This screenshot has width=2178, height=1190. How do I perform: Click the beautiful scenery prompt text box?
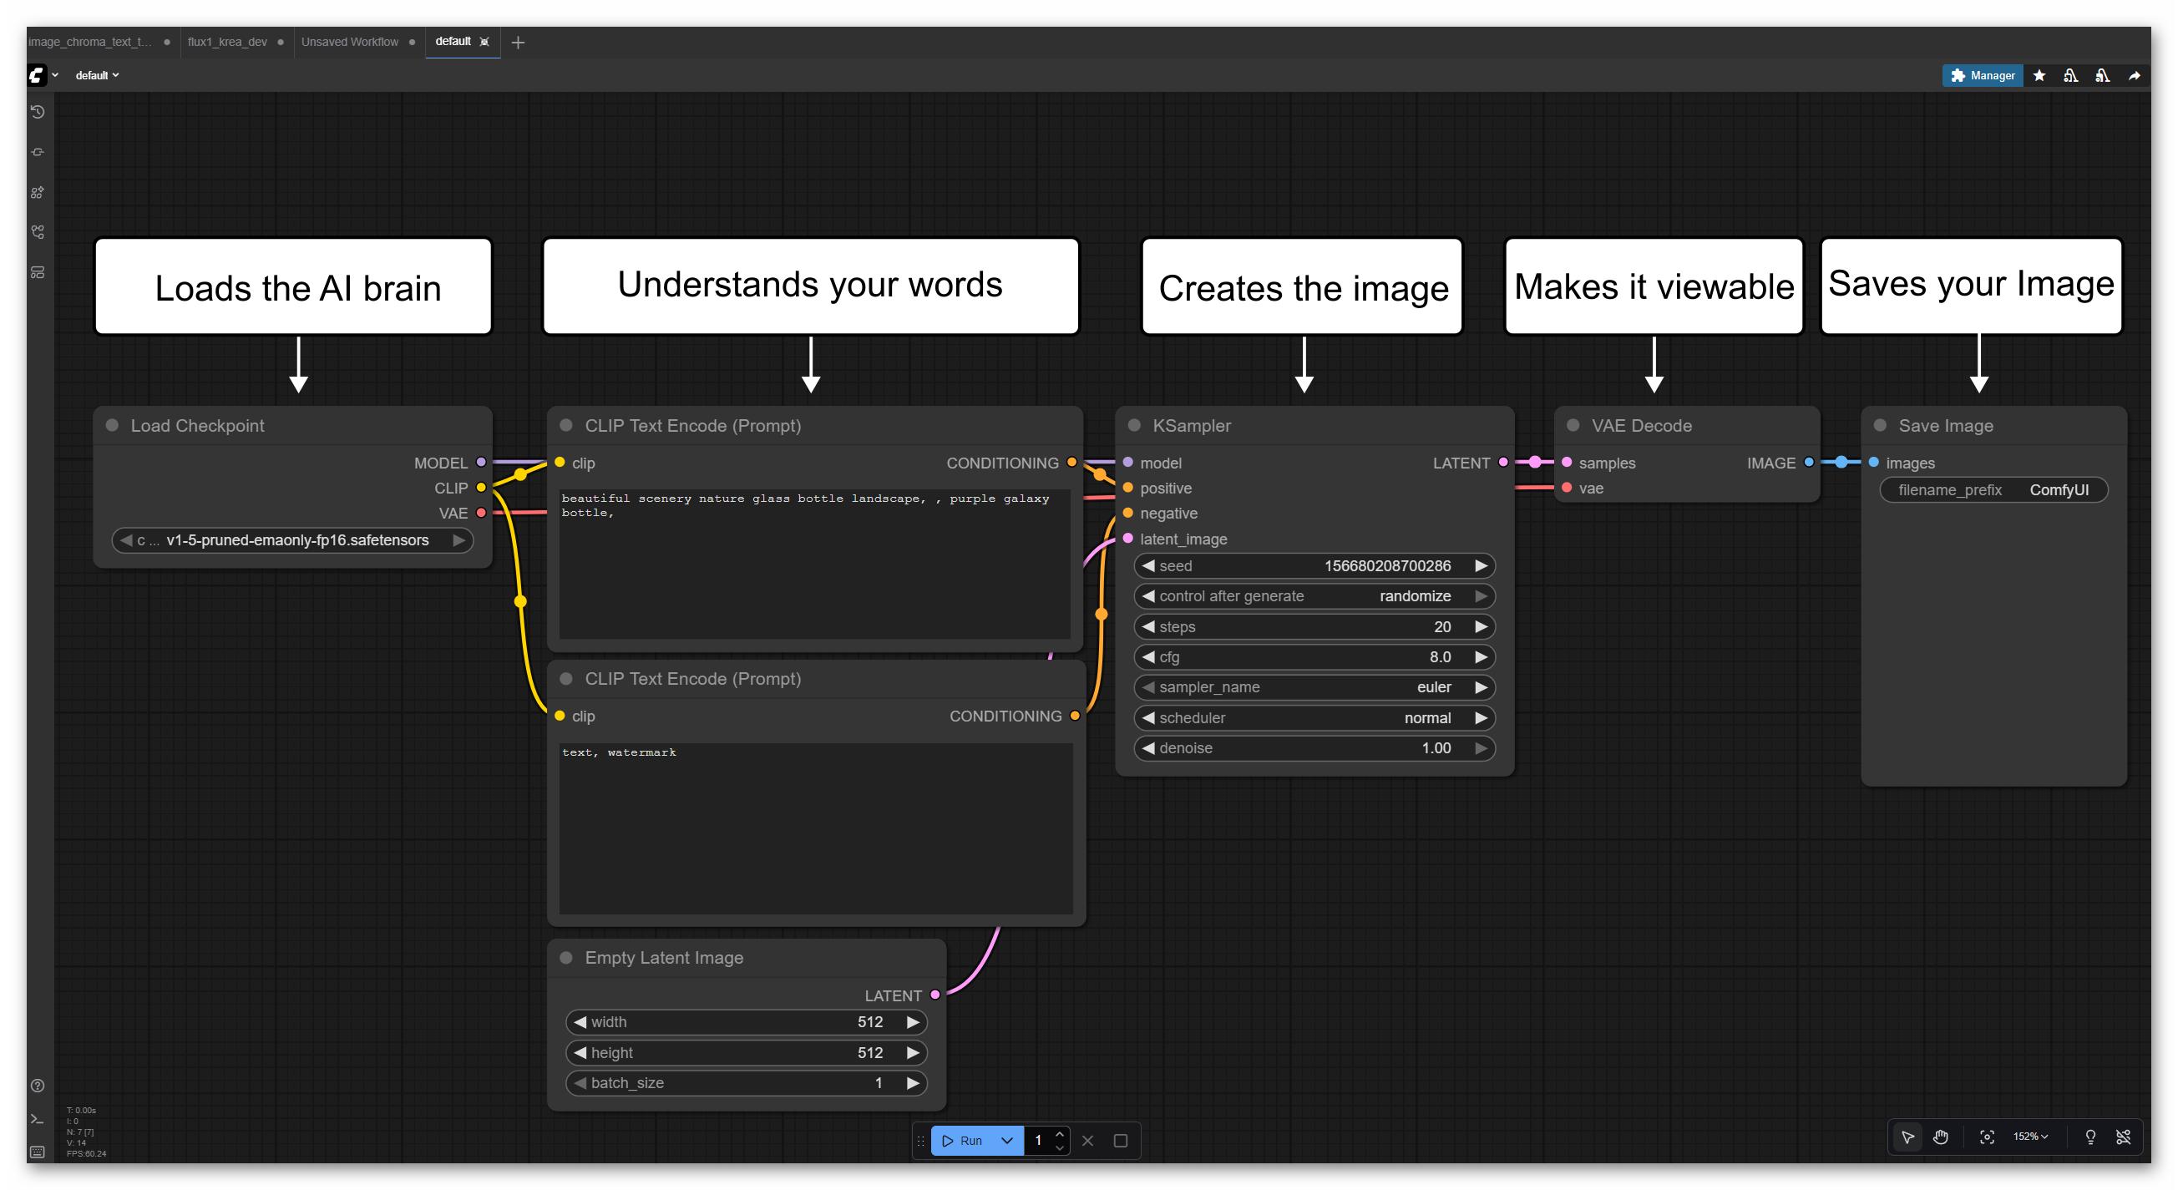[x=814, y=564]
